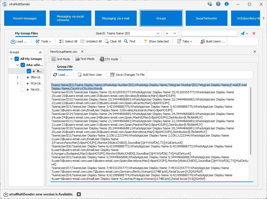Click Clear All in toolbar
This screenshot has width=267, height=199.
113,41
